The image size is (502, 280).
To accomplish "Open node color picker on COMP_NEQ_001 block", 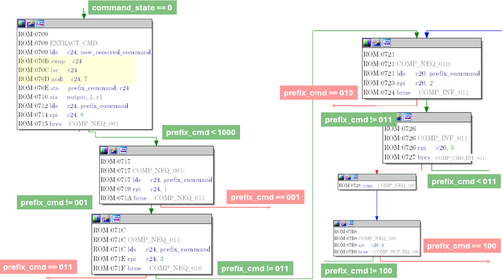I will (104, 151).
